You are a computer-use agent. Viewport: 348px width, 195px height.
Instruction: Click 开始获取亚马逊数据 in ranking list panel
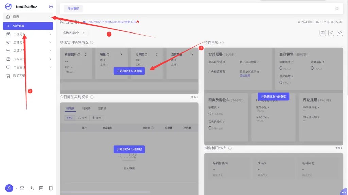(x=129, y=149)
